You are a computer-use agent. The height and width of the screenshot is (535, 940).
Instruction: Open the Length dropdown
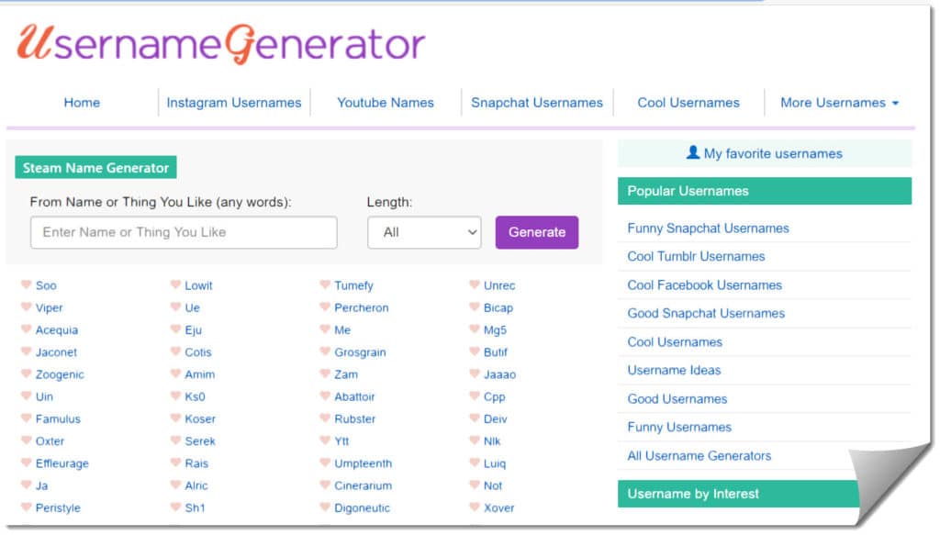[424, 232]
